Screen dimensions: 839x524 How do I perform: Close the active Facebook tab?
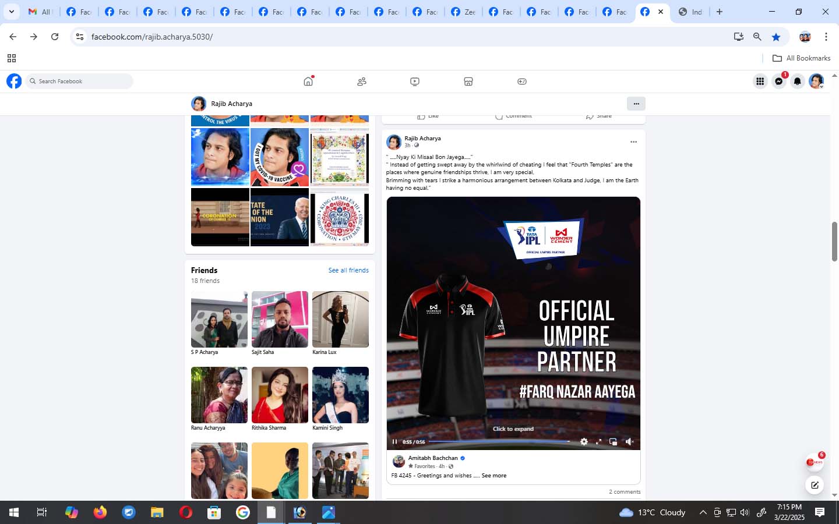(660, 12)
